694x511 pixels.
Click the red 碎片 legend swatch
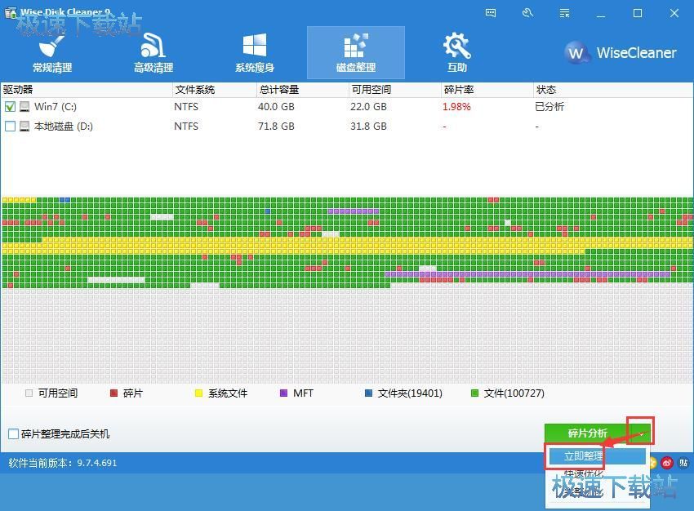coord(113,393)
